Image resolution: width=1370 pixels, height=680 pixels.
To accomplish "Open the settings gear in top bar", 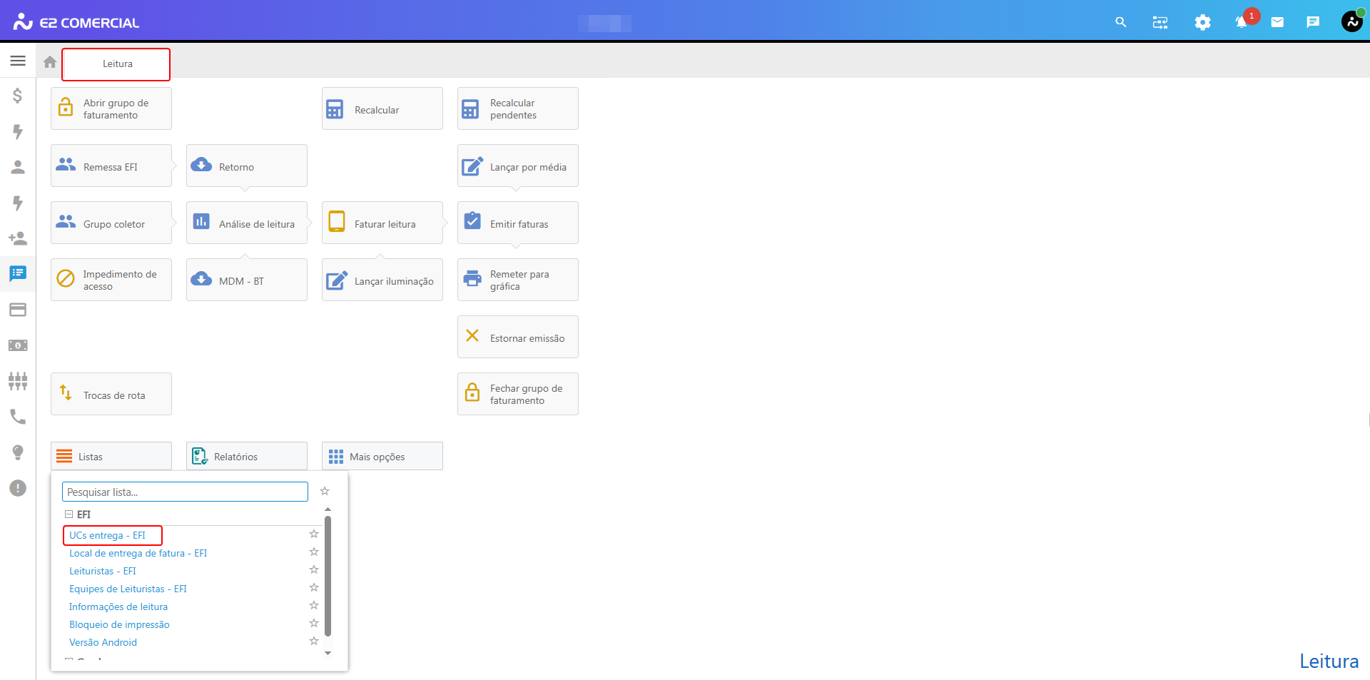I will pos(1202,23).
